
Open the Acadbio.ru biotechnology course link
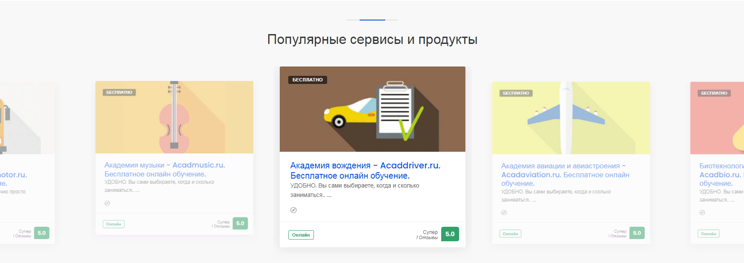(x=720, y=175)
